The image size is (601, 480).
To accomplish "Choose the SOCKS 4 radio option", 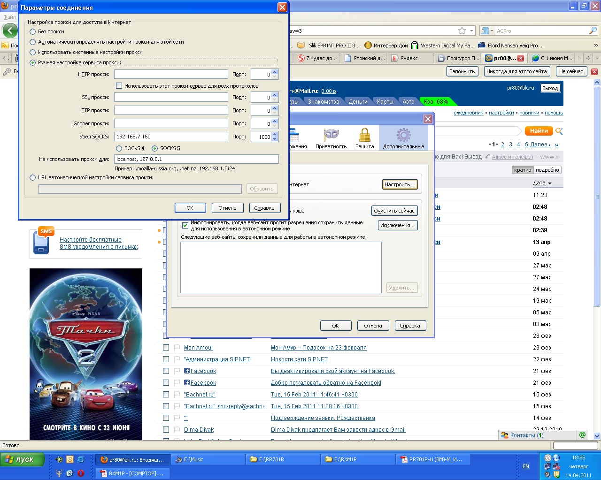I will 119,148.
